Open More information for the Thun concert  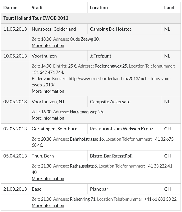click(48, 179)
